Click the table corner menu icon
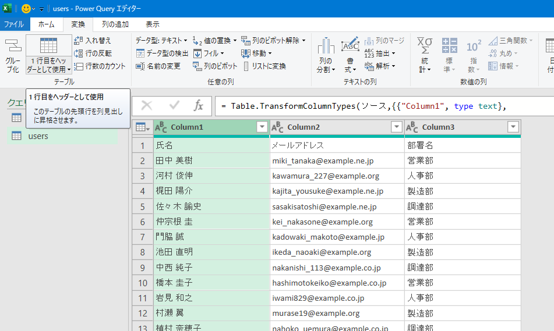554x331 pixels. (x=142, y=127)
